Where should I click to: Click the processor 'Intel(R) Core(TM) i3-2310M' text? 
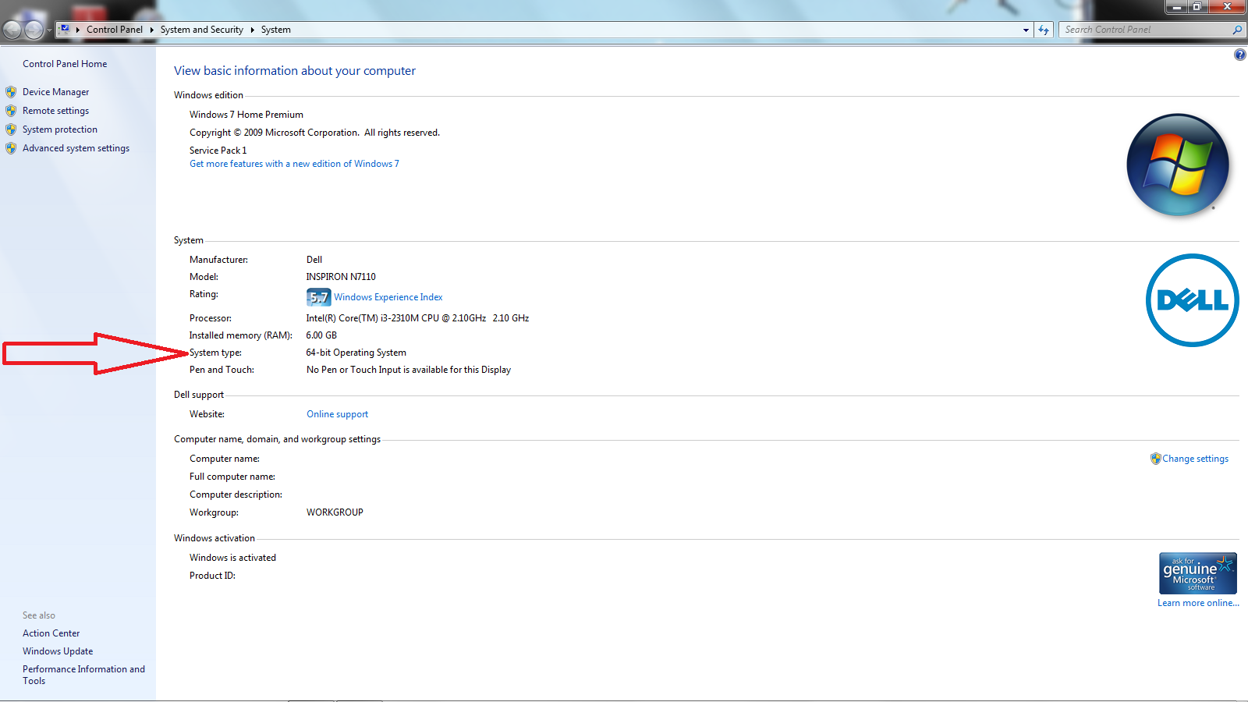[417, 318]
